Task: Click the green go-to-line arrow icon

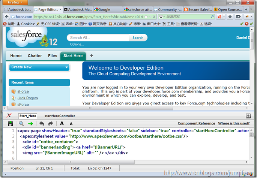Action: 30,124
